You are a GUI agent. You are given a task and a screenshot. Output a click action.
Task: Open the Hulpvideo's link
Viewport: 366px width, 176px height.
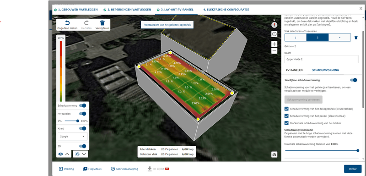pos(95,169)
